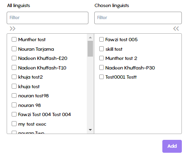The width and height of the screenshot is (186, 154).
Task: Check the khuja test2 checkbox
Action: point(14,77)
